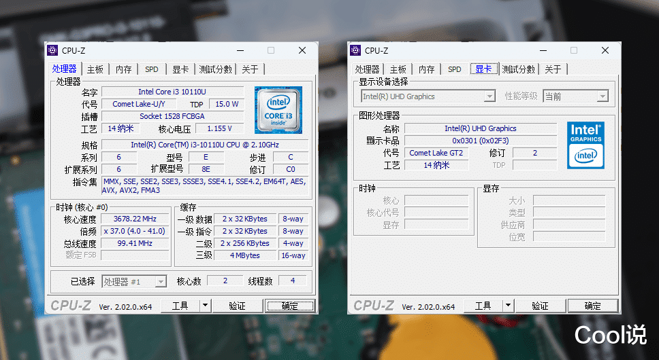Open 内存 tab in left CPU-Z window

tap(124, 69)
